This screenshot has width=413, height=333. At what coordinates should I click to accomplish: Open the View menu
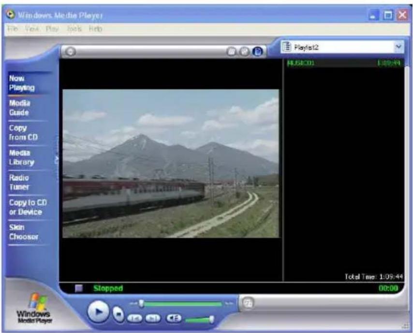pos(32,28)
